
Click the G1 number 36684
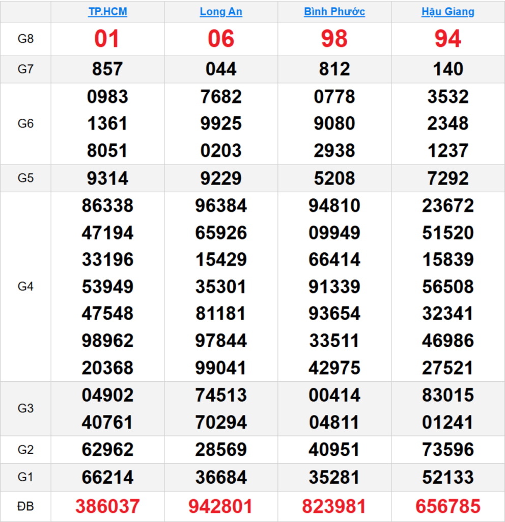(x=221, y=477)
